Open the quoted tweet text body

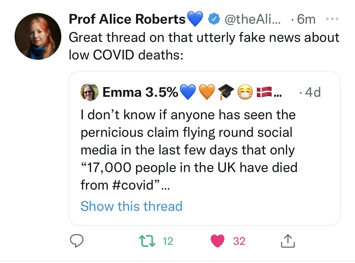pyautogui.click(x=189, y=150)
